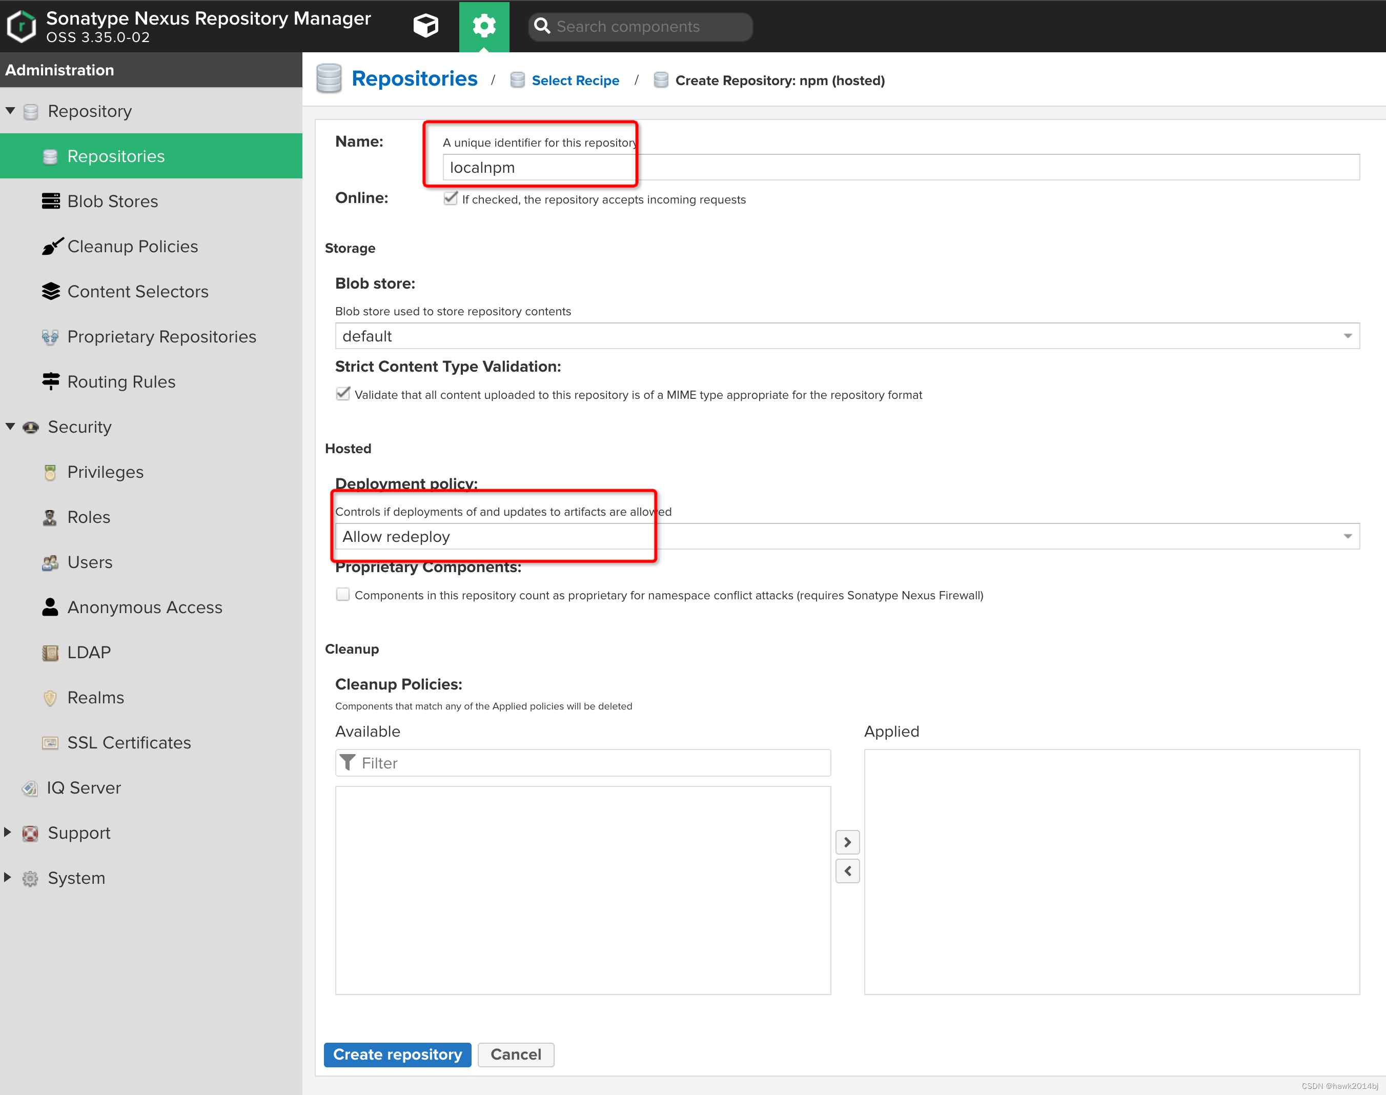Expand the Repository tree item

click(11, 110)
